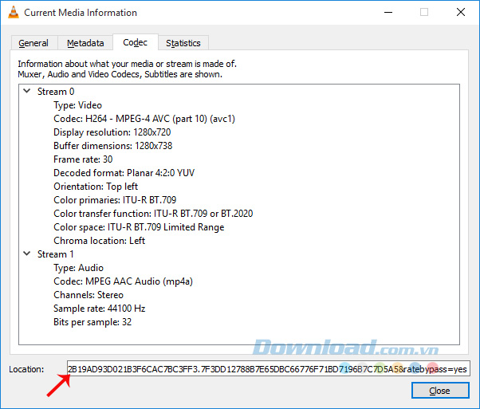Collapse the Stream 0 tree arrow
Viewport: 480px width, 409px height.
point(28,92)
